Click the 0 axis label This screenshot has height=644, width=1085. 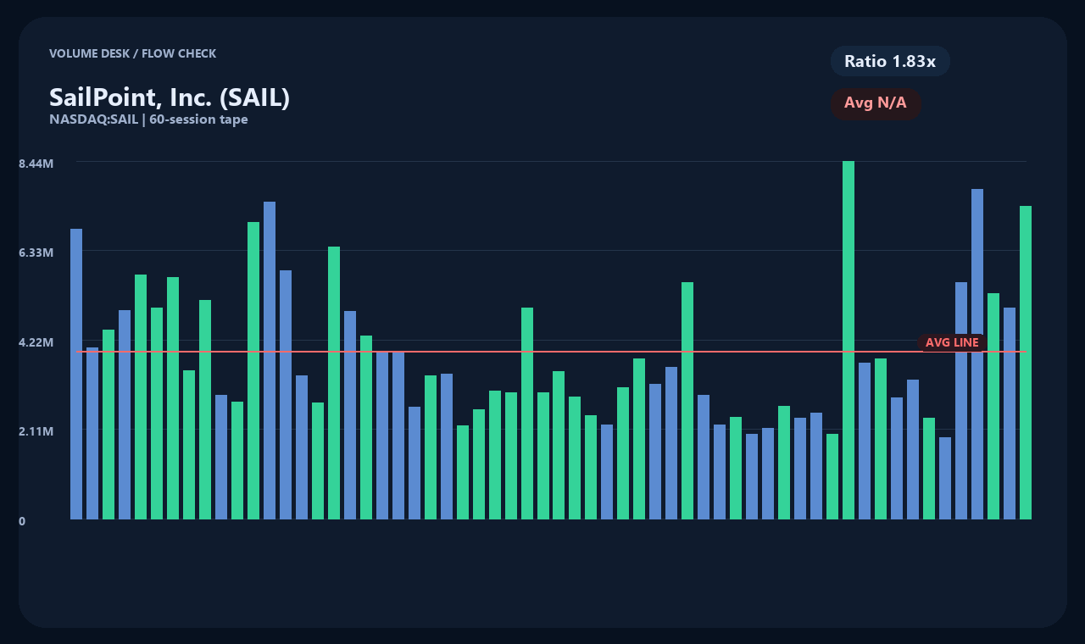tap(22, 521)
